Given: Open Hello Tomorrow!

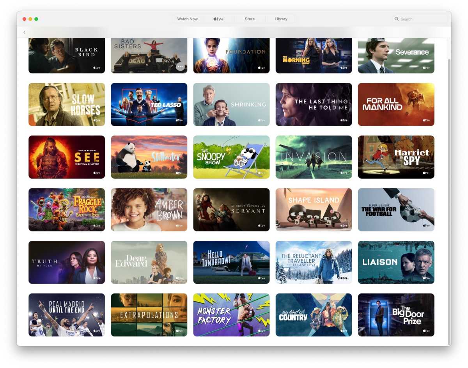Looking at the screenshot, I should pos(231,262).
